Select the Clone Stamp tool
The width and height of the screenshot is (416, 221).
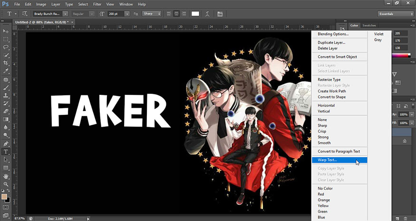coord(6,95)
